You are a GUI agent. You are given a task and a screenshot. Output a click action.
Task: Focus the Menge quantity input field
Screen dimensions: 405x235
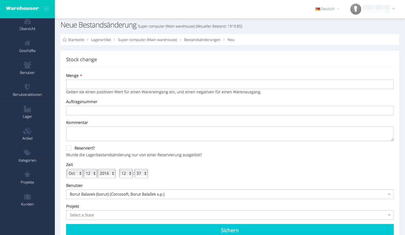click(229, 84)
